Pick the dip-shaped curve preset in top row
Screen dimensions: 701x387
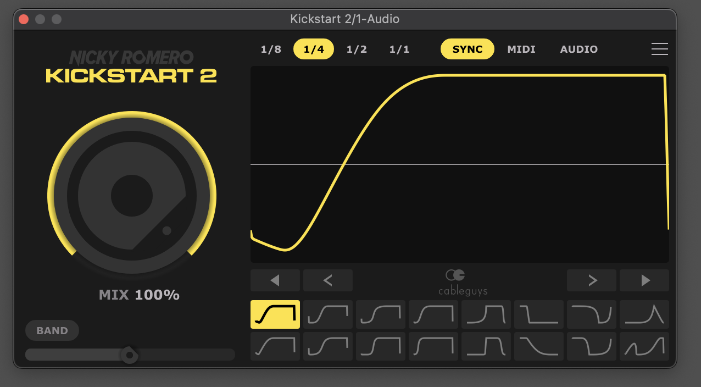592,314
